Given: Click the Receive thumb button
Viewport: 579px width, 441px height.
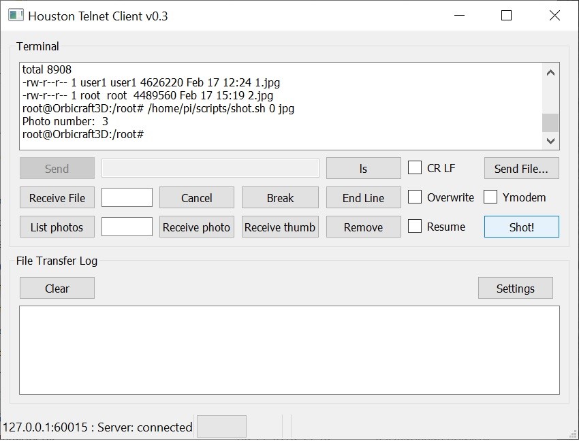Looking at the screenshot, I should (280, 227).
